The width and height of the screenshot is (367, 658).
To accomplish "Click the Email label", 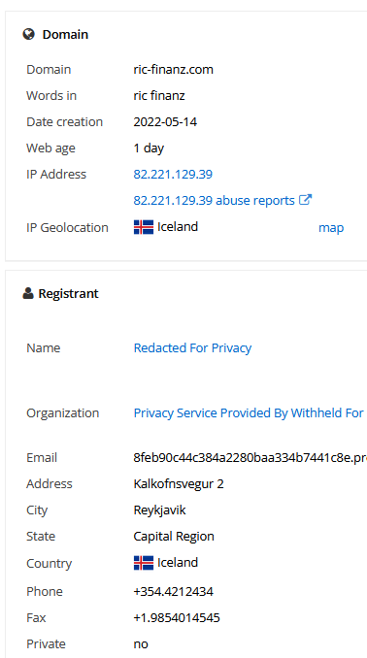I will [x=42, y=458].
